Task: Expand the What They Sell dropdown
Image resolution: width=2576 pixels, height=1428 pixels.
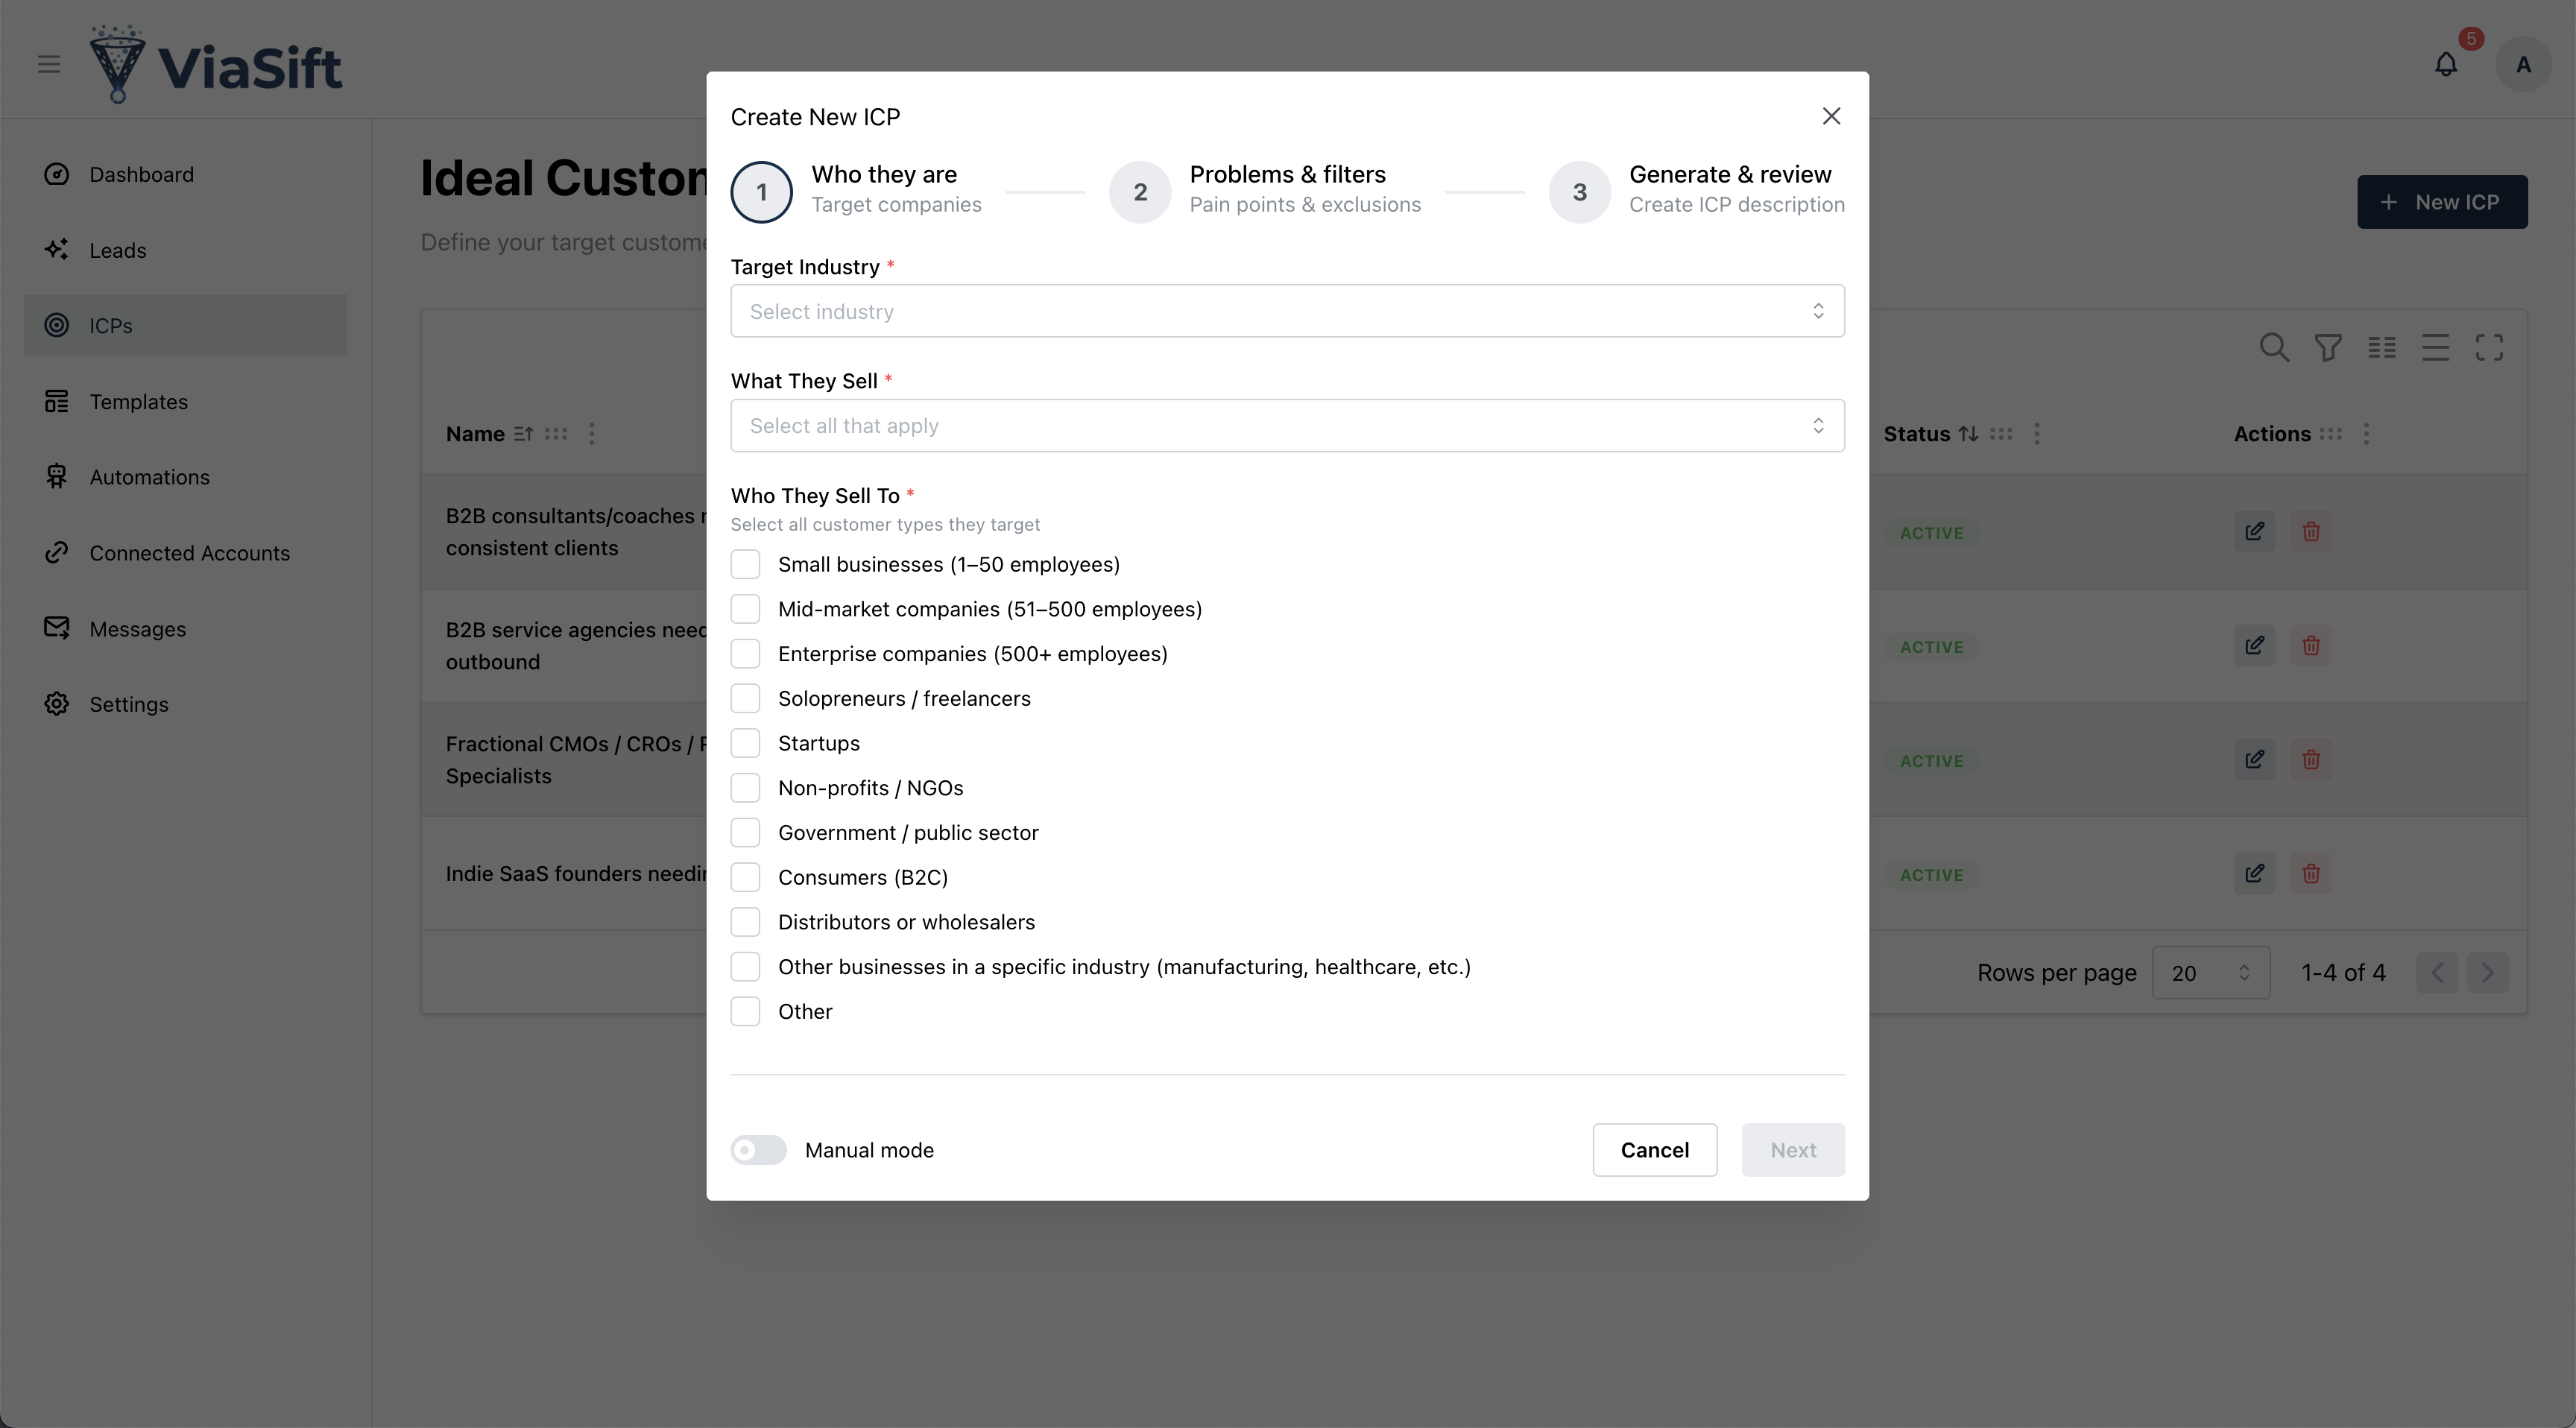Action: click(x=1287, y=426)
